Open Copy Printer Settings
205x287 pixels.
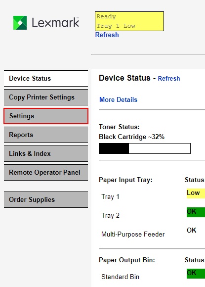tap(46, 97)
